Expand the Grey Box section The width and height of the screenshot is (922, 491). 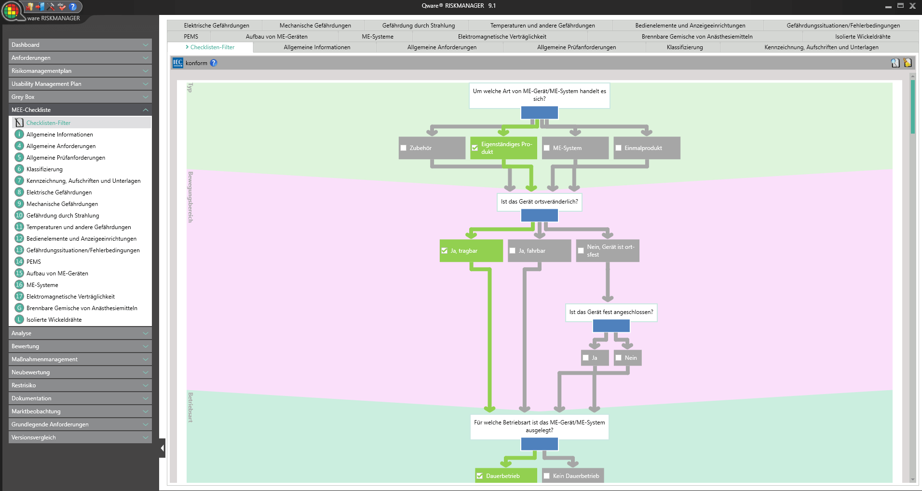tap(80, 96)
